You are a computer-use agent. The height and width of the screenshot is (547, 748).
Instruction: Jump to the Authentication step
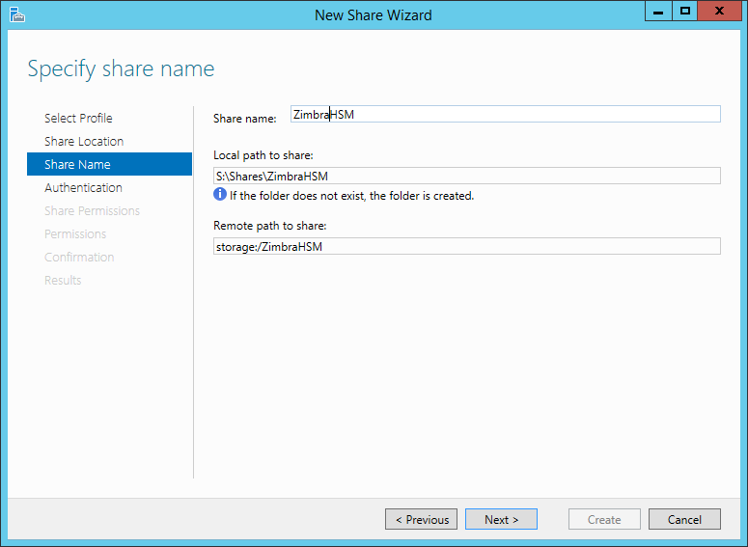(x=83, y=188)
